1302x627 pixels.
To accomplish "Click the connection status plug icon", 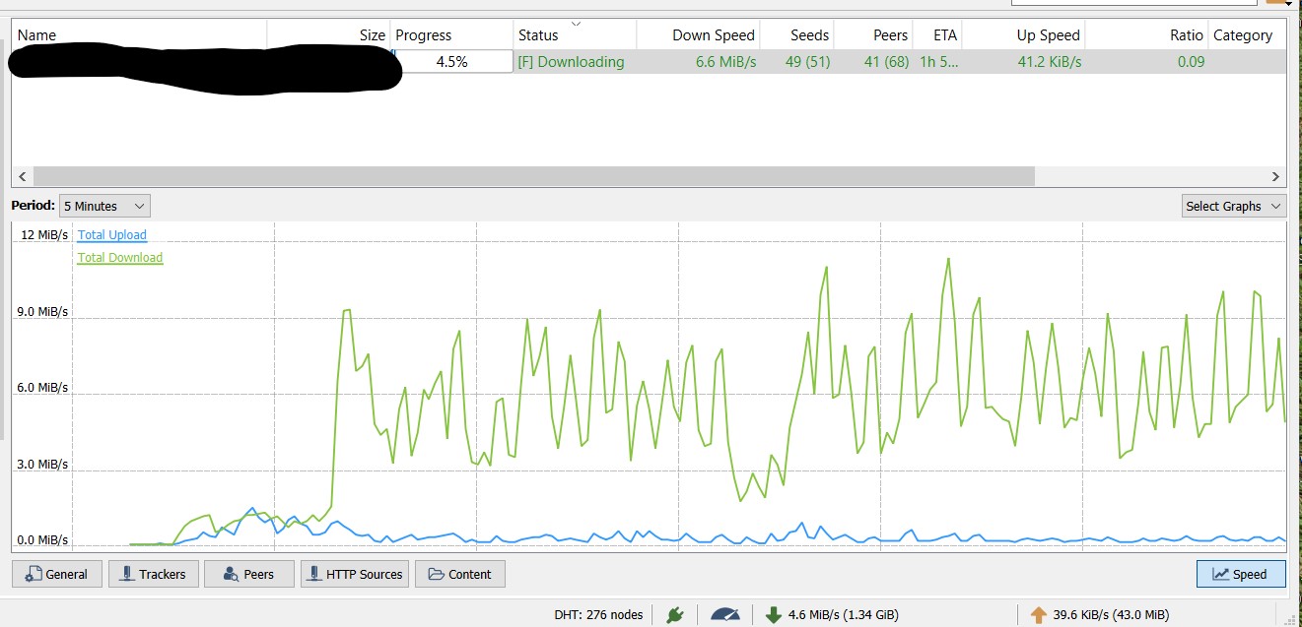I will point(675,614).
